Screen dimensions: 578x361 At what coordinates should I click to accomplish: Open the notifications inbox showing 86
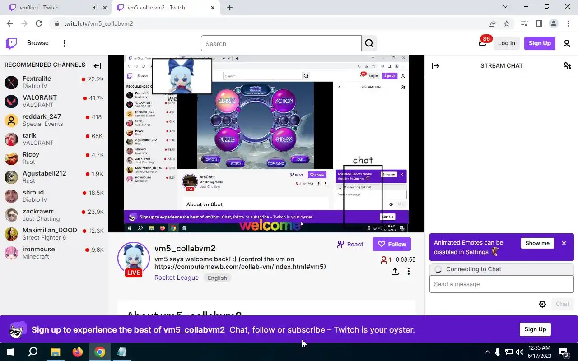coord(482,43)
